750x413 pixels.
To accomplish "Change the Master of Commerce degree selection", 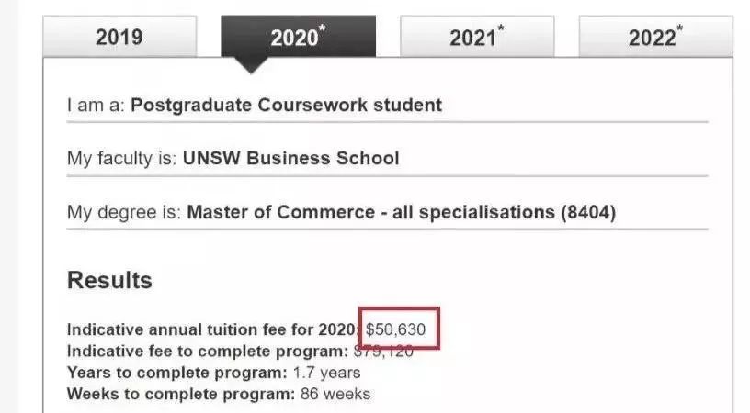I will tap(401, 212).
